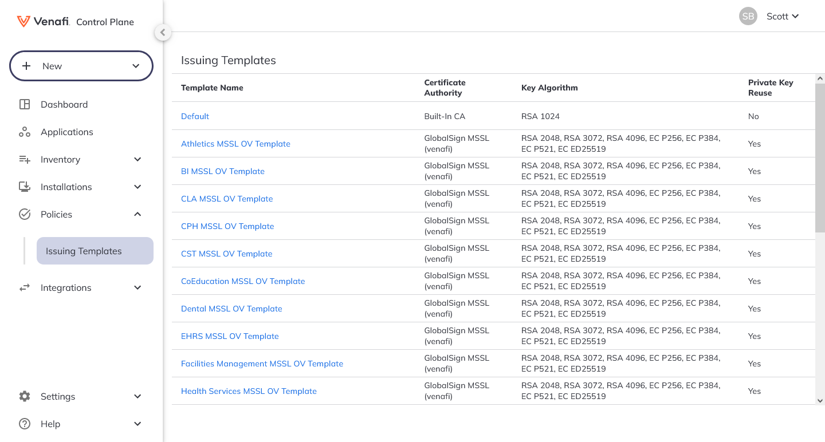Select the Installations icon
This screenshot has width=825, height=442.
tap(25, 187)
